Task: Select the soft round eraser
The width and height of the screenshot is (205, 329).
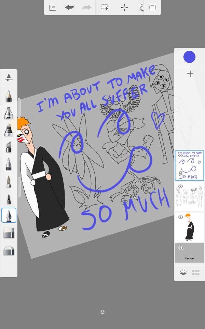Action: click(x=9, y=251)
